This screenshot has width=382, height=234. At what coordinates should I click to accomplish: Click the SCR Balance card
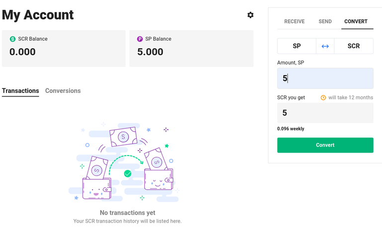coord(64,48)
